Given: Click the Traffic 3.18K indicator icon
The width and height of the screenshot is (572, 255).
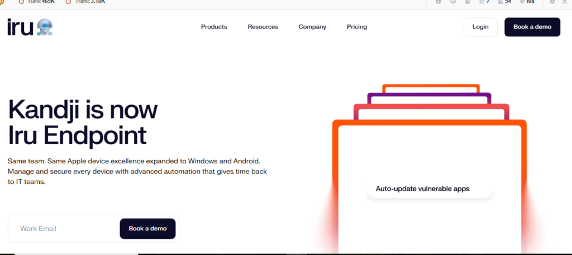Looking at the screenshot, I should (68, 2).
